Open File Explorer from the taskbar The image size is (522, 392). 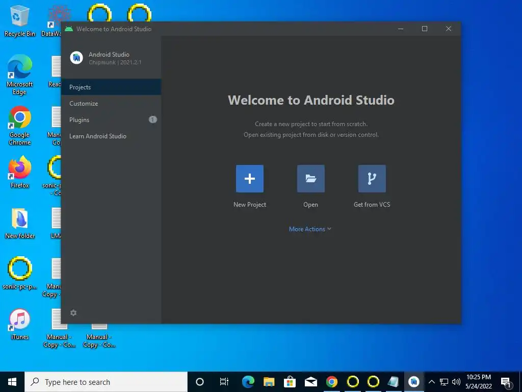[x=269, y=382]
